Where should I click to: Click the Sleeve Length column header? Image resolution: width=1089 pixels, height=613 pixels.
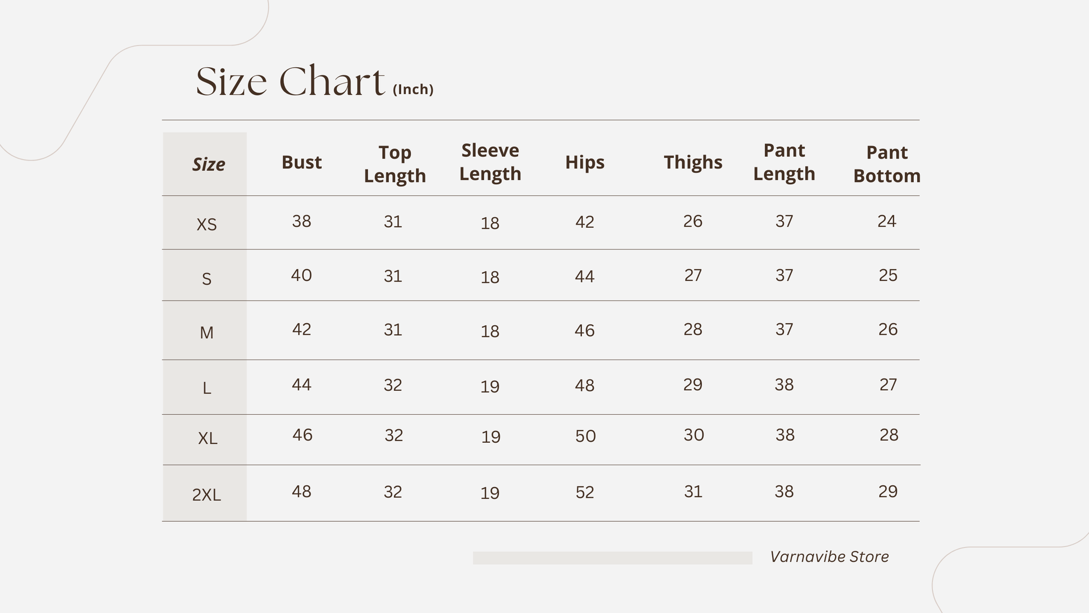click(x=490, y=162)
